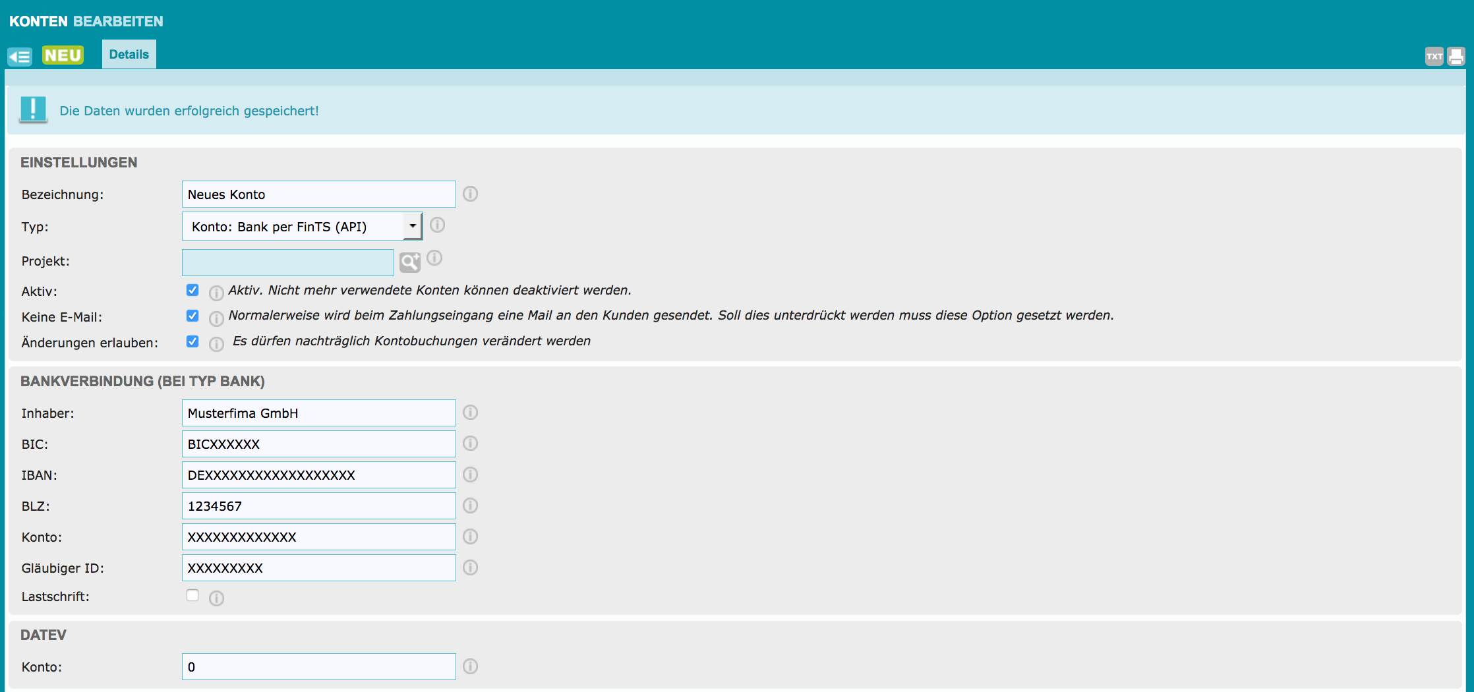Uncheck the Aktiv checkbox

(x=192, y=290)
